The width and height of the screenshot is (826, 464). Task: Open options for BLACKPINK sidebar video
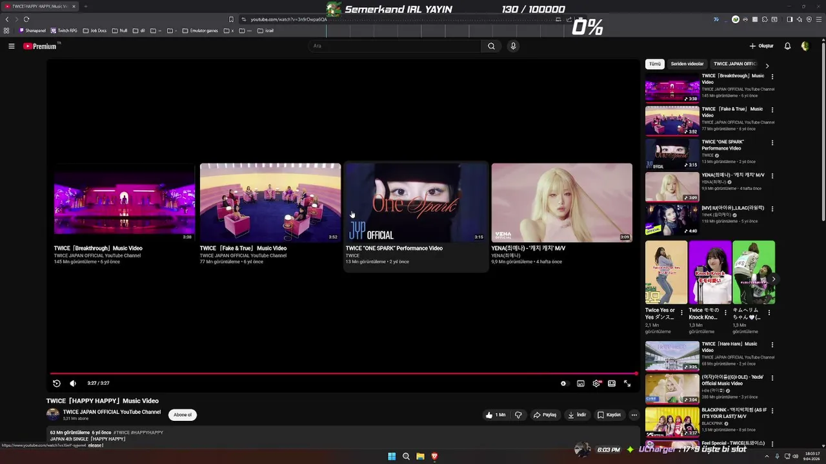coord(772,411)
